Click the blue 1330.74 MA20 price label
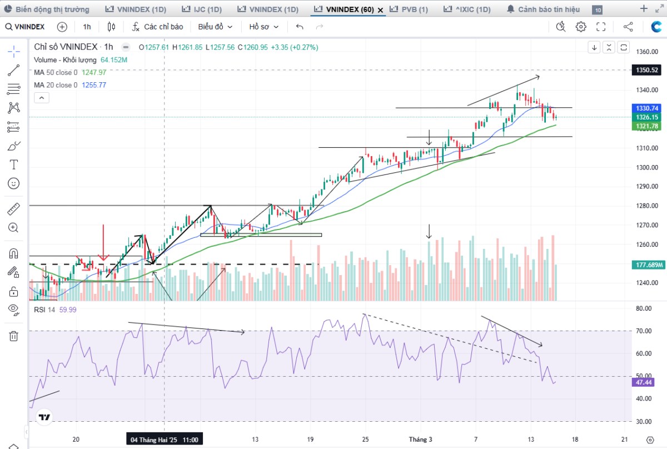667x449 pixels. tap(647, 108)
